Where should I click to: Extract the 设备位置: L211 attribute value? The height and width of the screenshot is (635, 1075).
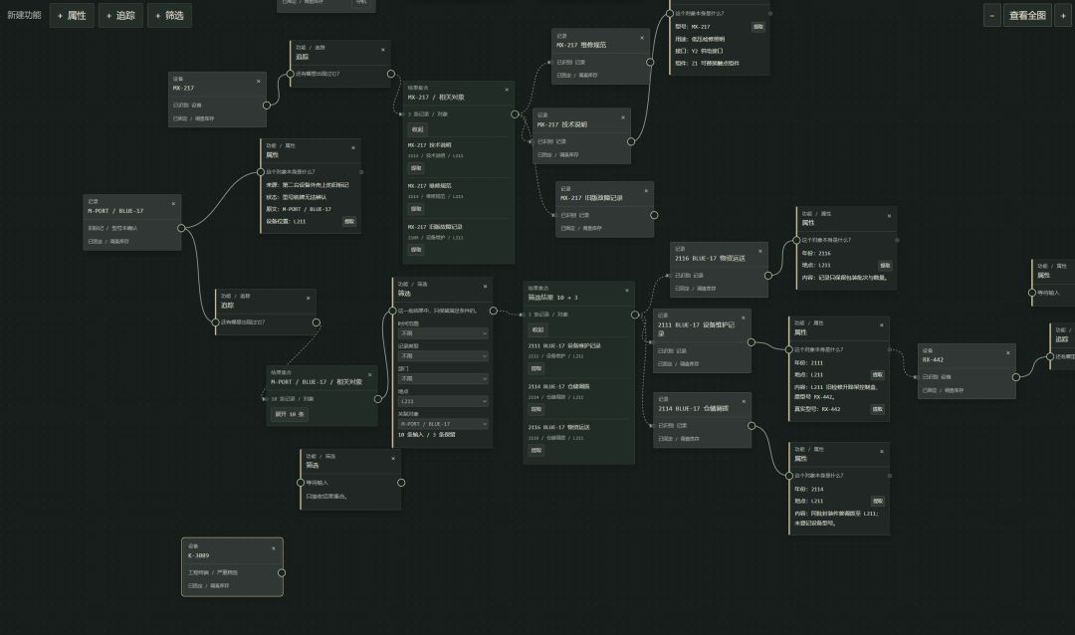pyautogui.click(x=349, y=222)
